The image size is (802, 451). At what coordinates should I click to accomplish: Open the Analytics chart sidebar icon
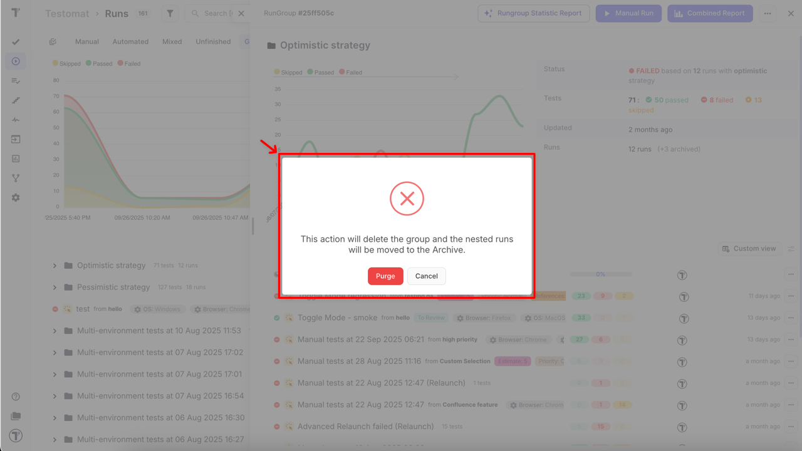click(x=16, y=159)
